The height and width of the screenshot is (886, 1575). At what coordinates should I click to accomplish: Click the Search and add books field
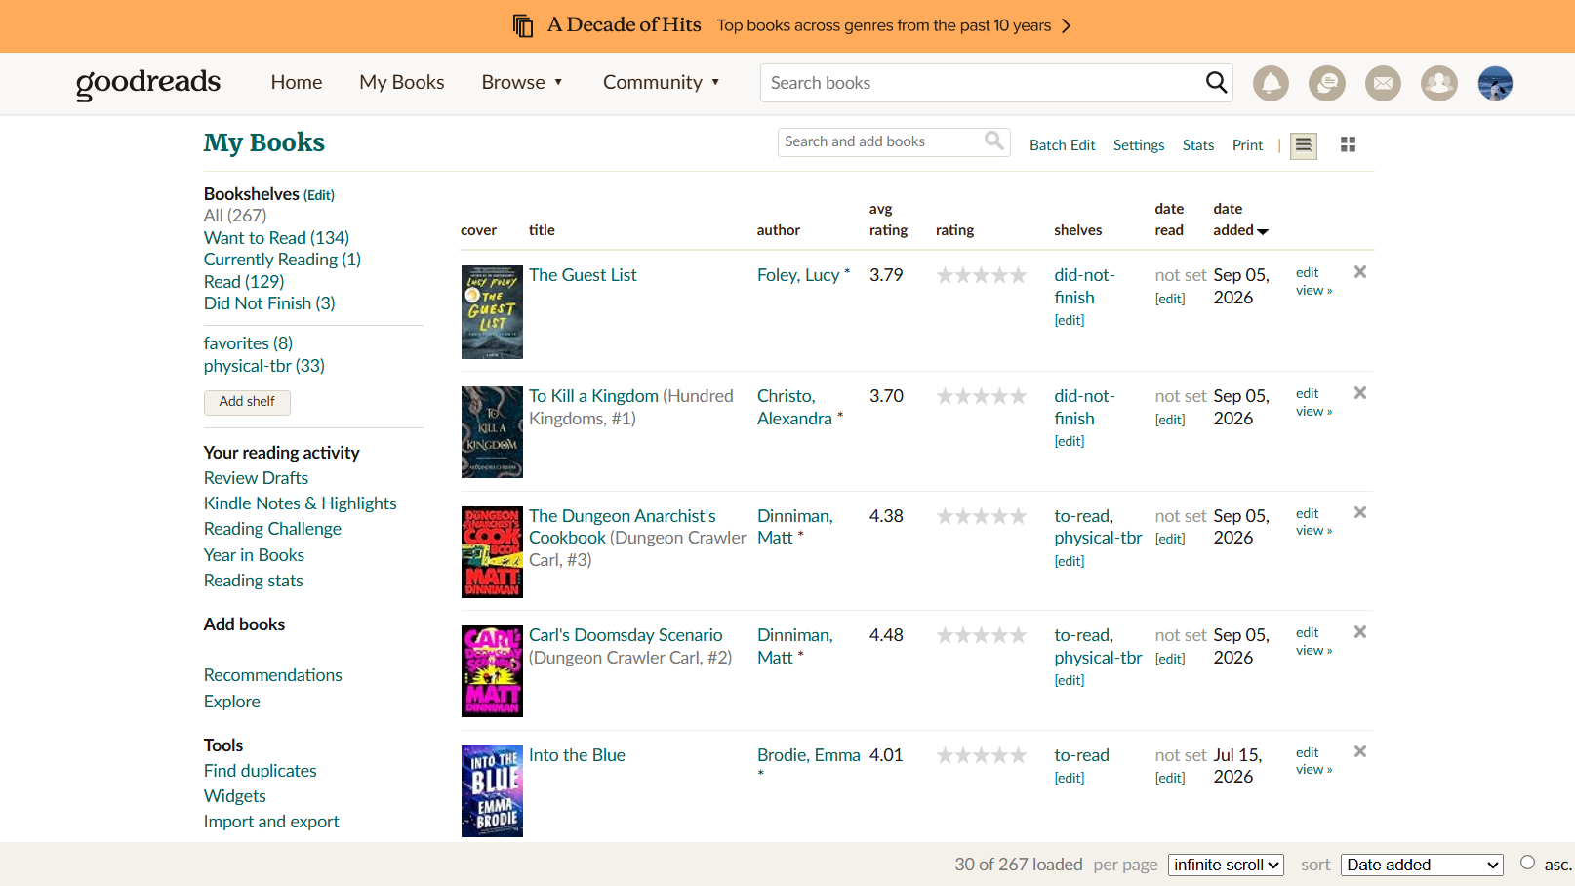(880, 141)
